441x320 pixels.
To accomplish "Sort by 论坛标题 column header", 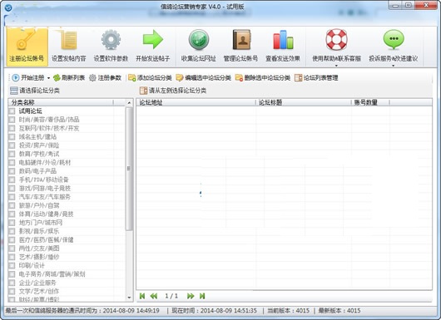I will click(x=303, y=102).
